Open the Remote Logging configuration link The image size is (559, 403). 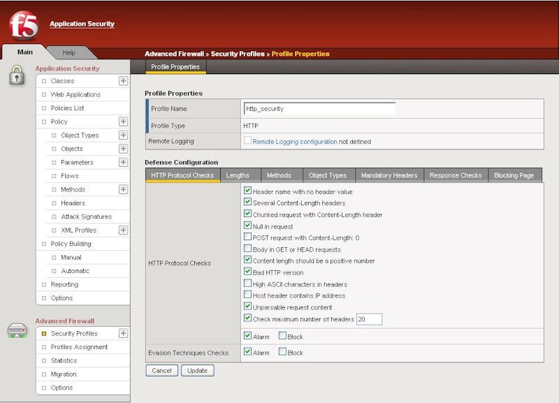coord(294,142)
